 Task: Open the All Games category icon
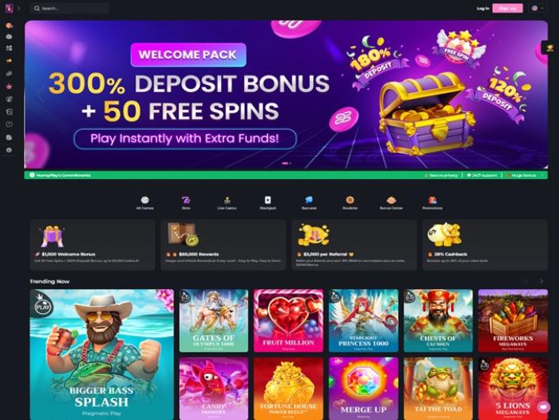[145, 203]
